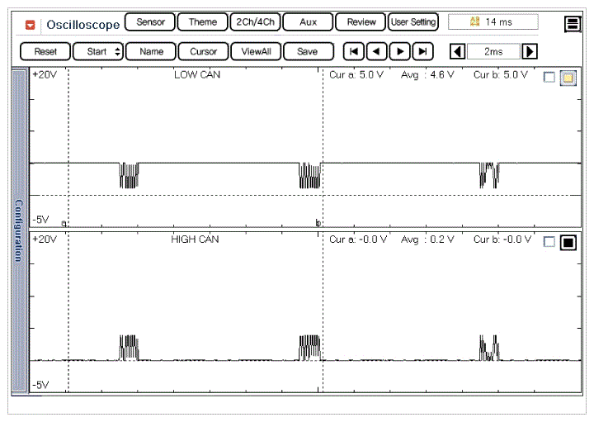Click LOW CAN Avg 4.6 V reading
This screenshot has height=422, width=594.
tap(427, 74)
